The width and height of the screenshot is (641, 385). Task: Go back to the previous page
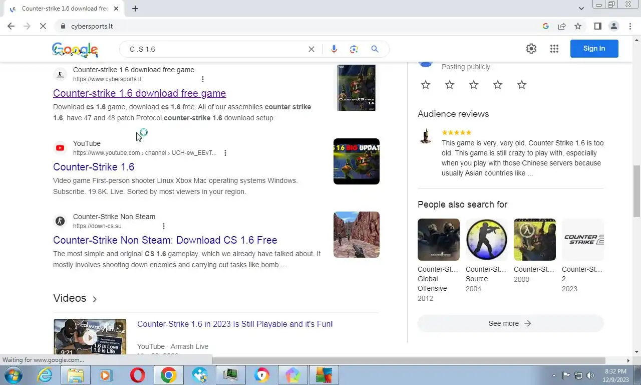click(11, 26)
